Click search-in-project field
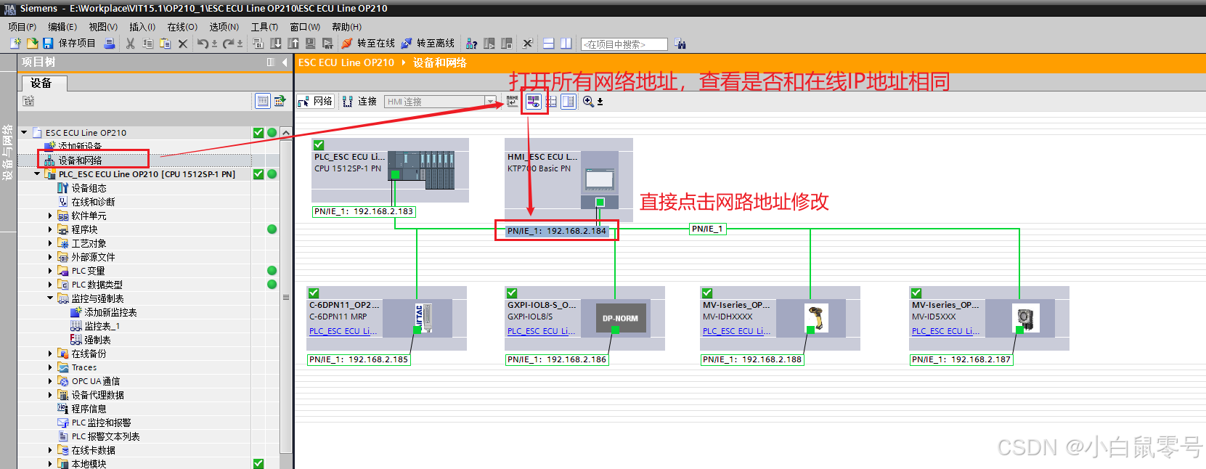The image size is (1206, 469). [624, 44]
